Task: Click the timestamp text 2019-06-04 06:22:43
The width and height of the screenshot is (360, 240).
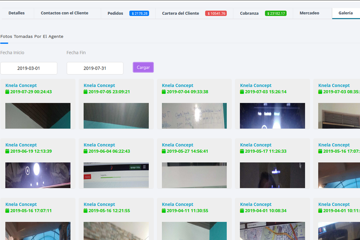Action: [109, 151]
